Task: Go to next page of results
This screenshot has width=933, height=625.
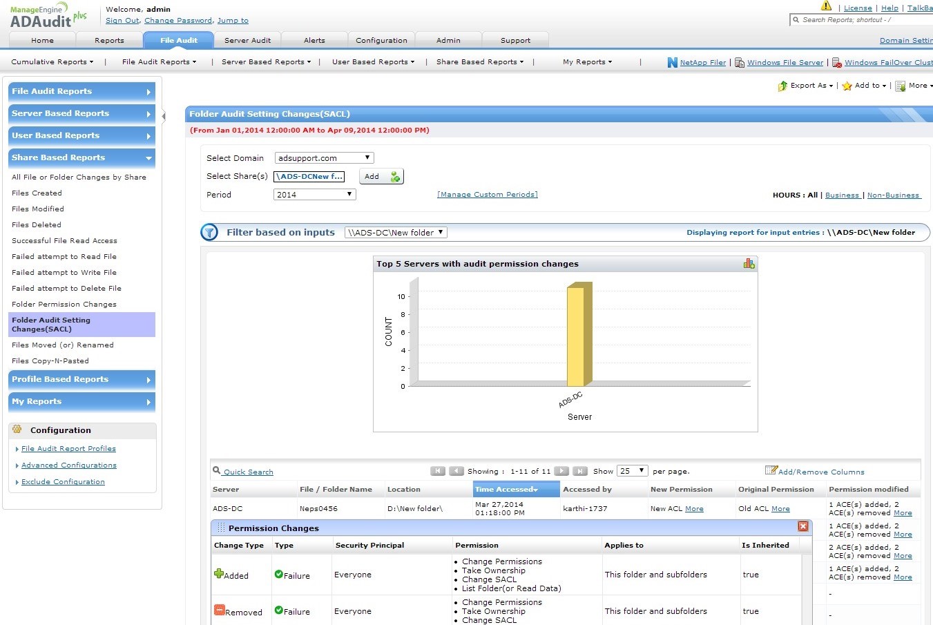Action: [561, 471]
